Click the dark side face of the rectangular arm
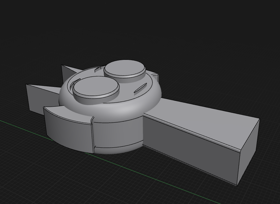This screenshot has width=280, height=204. [x=191, y=150]
